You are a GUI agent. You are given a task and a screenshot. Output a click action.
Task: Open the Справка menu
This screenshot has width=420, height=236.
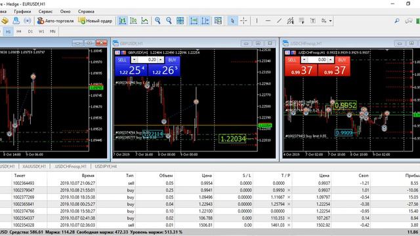click(86, 12)
